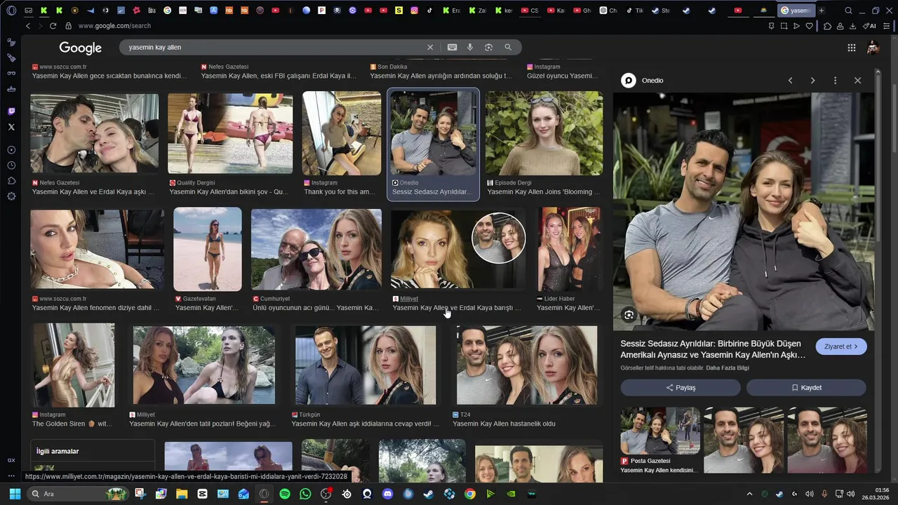Switch to the tab labeled CS
The image size is (898, 505).
coord(530,11)
